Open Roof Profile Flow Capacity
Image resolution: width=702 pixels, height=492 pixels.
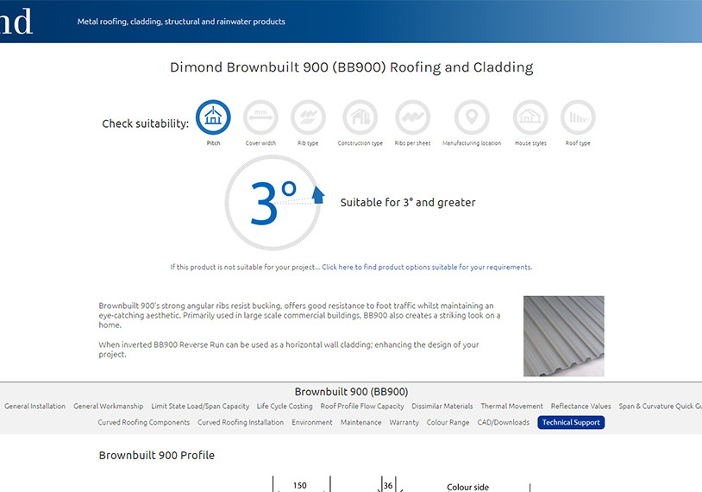pyautogui.click(x=362, y=406)
